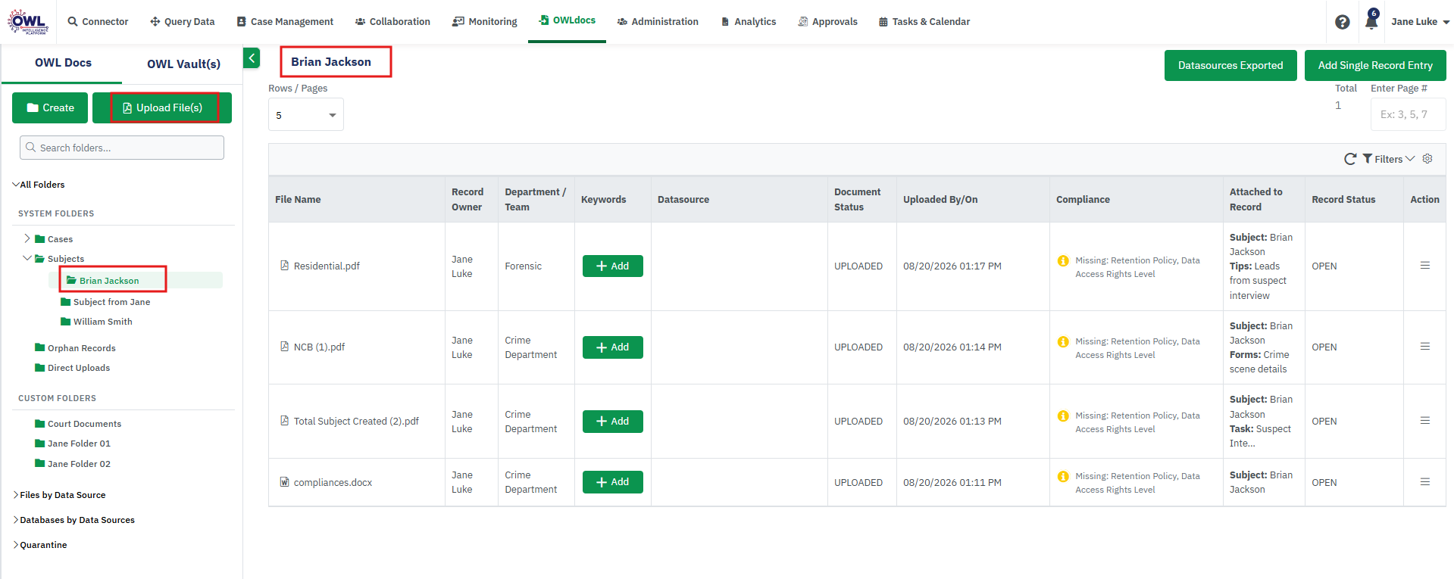This screenshot has height=579, width=1454.
Task: Click compliance warning icon for NCB (1).pdf
Action: pos(1063,342)
